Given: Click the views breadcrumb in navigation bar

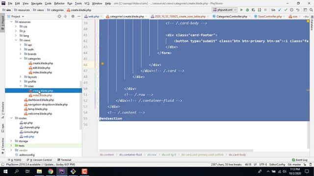Looking at the screenshot, I should [x=40, y=10].
